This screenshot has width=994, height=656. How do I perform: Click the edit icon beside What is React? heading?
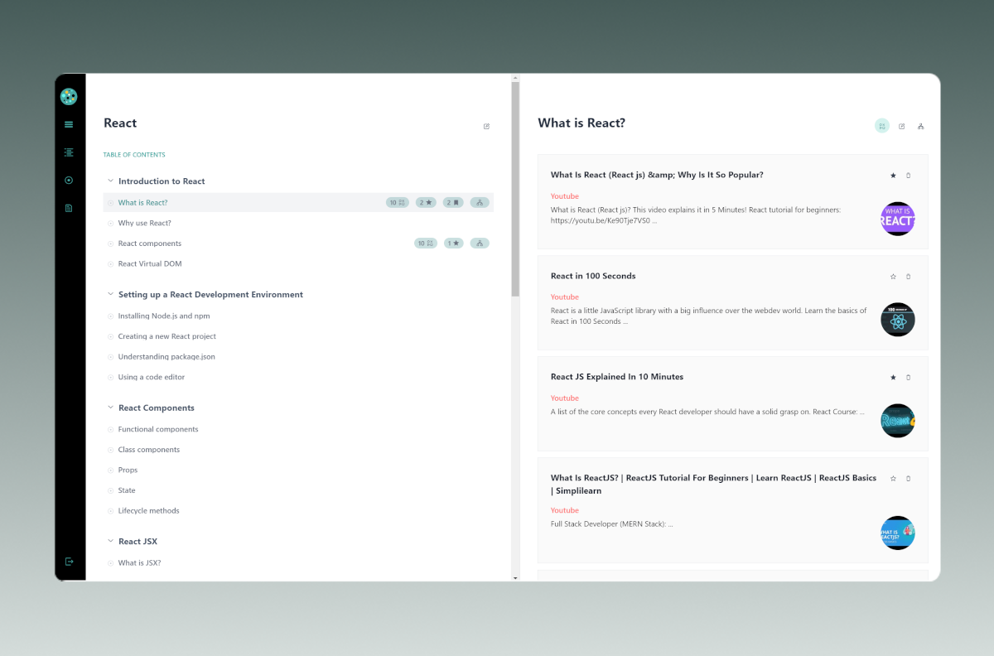901,126
